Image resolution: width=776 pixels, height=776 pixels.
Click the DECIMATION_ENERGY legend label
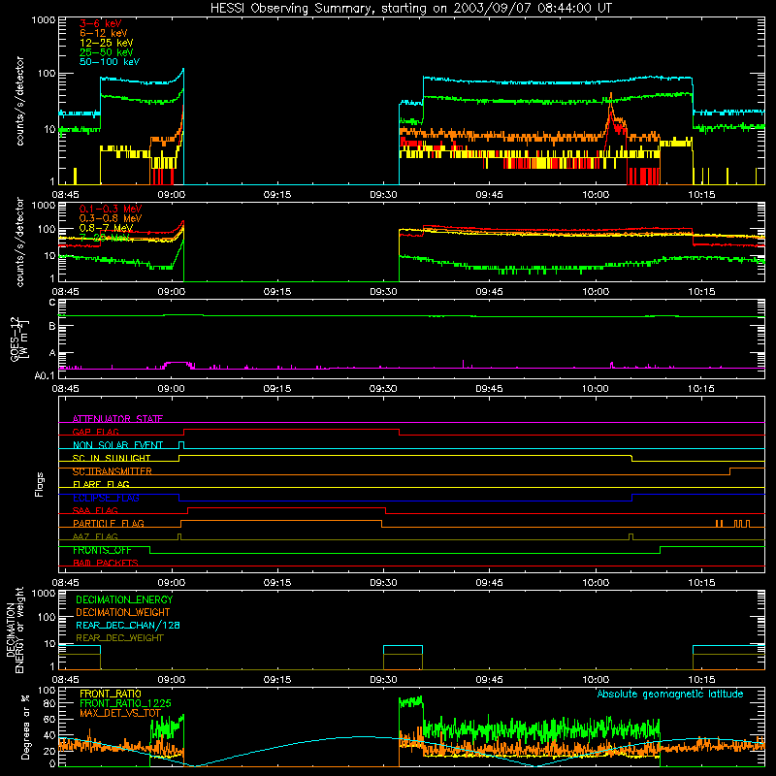pos(124,599)
